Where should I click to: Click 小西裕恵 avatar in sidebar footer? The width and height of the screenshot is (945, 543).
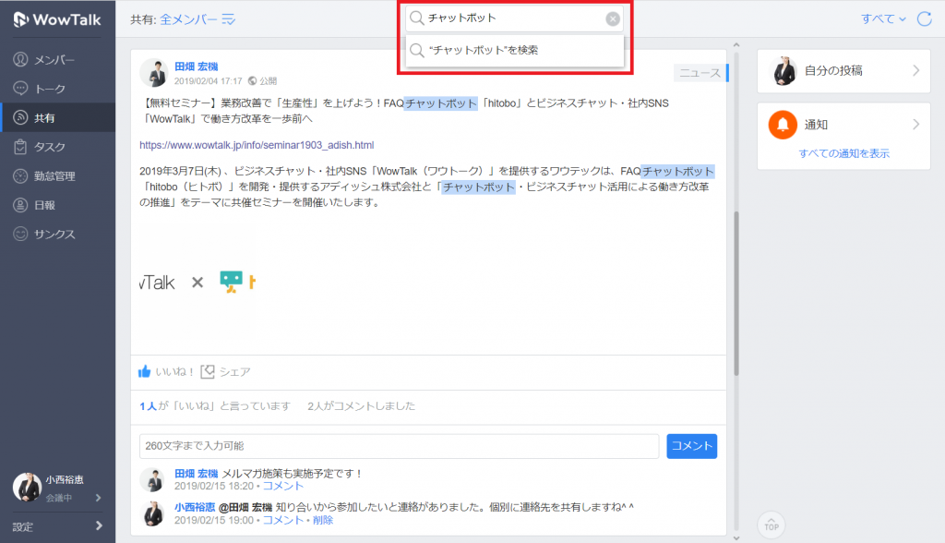[27, 488]
